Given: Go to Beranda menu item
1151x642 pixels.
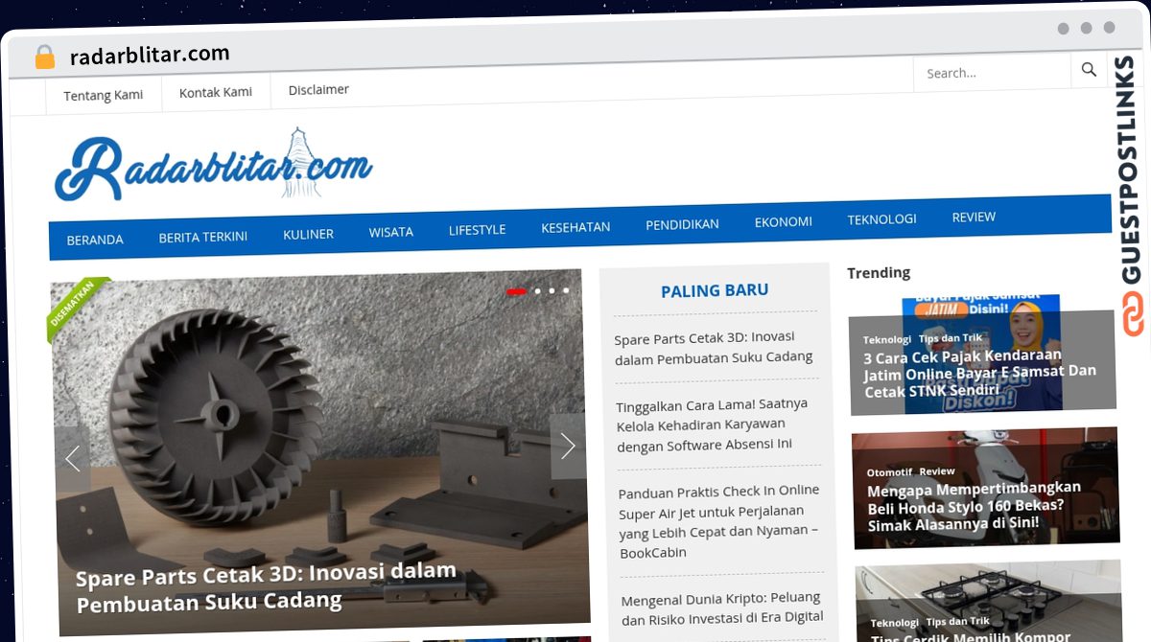Looking at the screenshot, I should point(95,240).
